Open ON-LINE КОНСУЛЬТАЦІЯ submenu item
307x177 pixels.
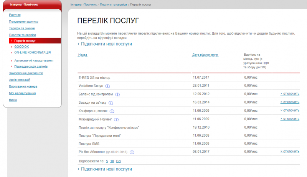32,52
